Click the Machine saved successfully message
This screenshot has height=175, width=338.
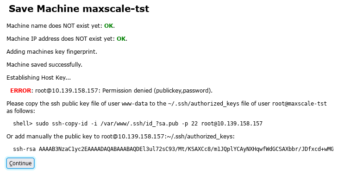coord(44,65)
